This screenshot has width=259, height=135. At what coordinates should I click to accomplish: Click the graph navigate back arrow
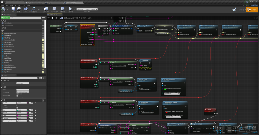[53, 18]
